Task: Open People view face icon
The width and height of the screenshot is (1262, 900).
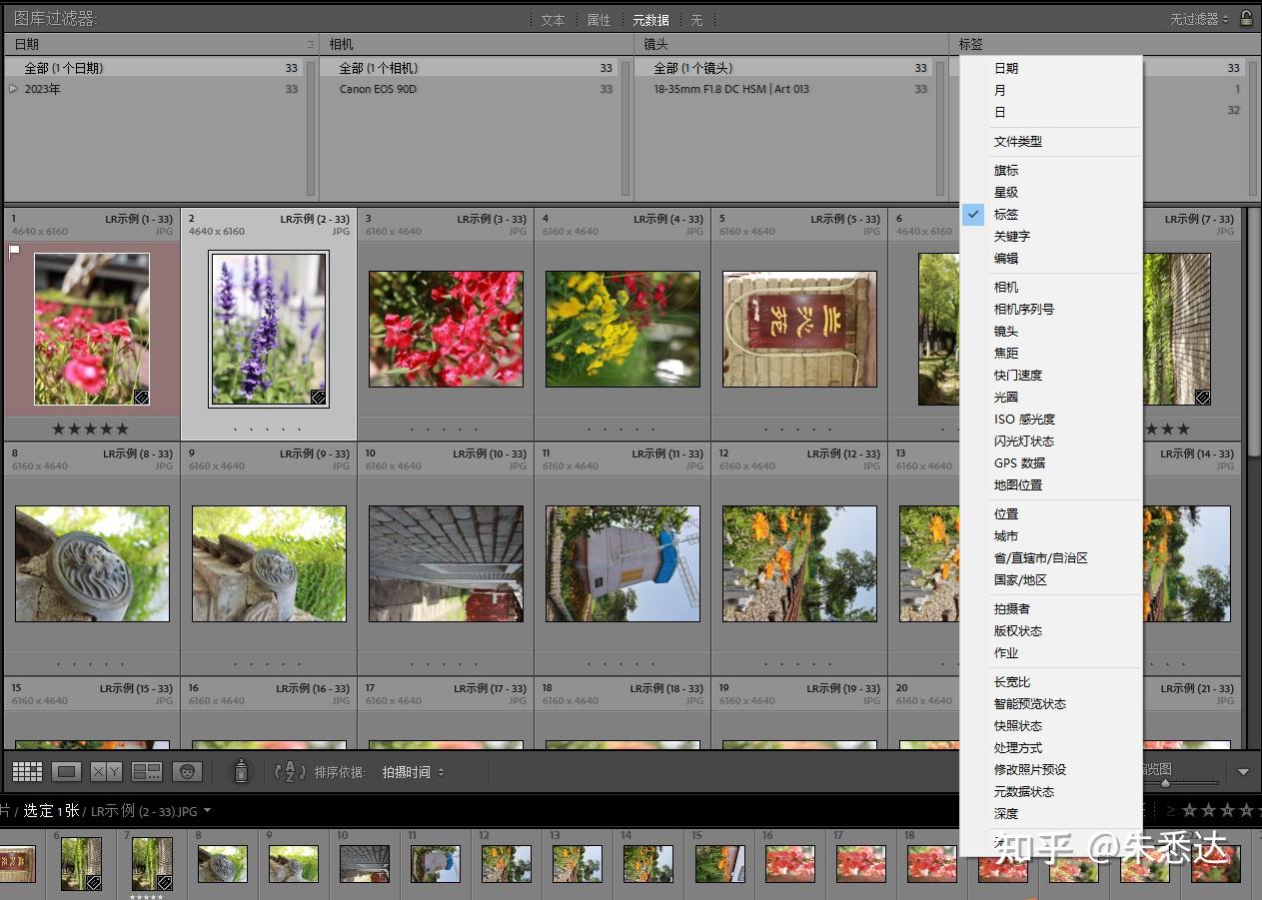Action: (187, 771)
